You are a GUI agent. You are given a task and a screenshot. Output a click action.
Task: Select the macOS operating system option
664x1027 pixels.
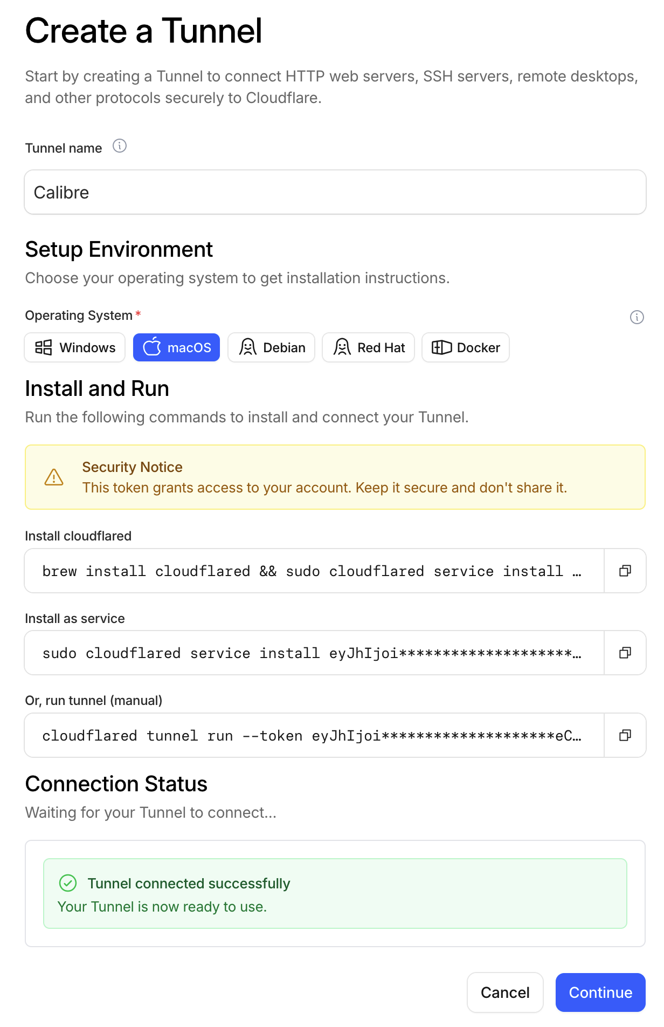[177, 347]
